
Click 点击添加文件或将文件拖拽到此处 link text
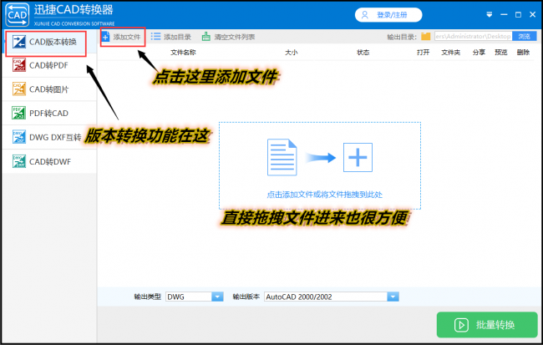point(324,195)
